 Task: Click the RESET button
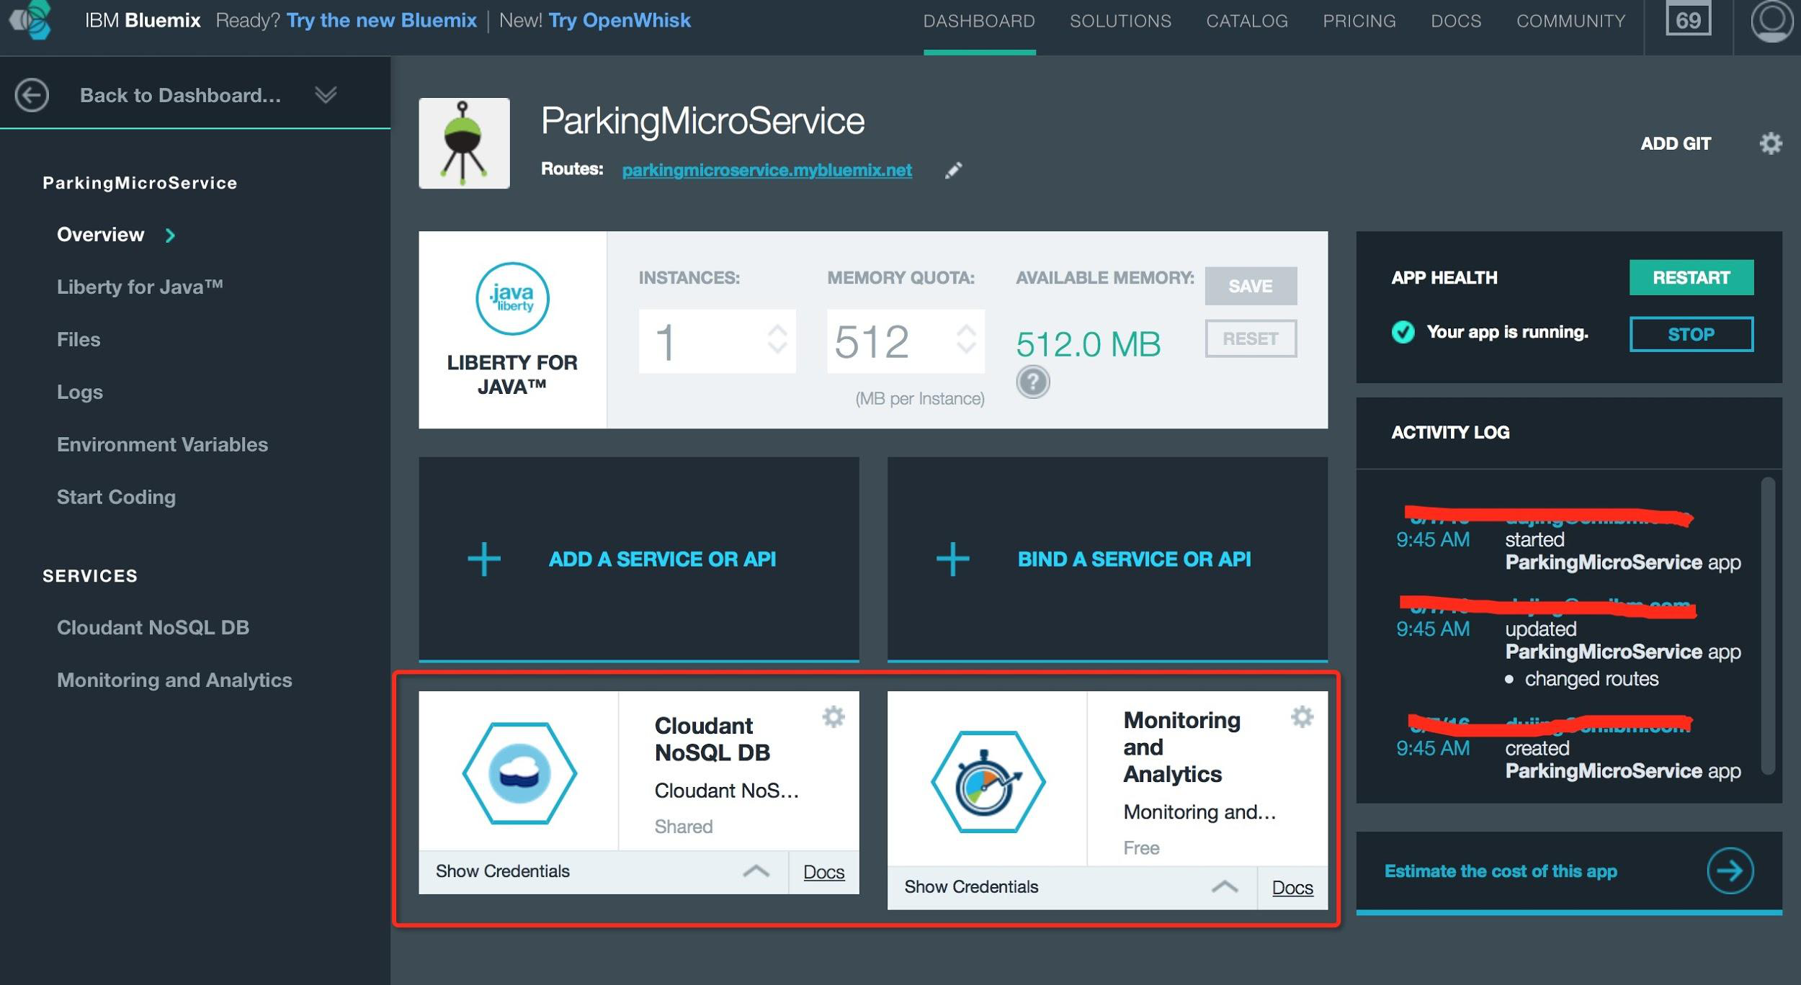point(1251,338)
